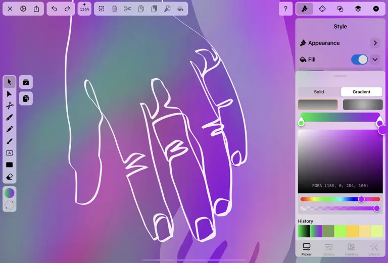388x263 pixels.
Task: Close the document with the X icon
Action: coord(10,9)
